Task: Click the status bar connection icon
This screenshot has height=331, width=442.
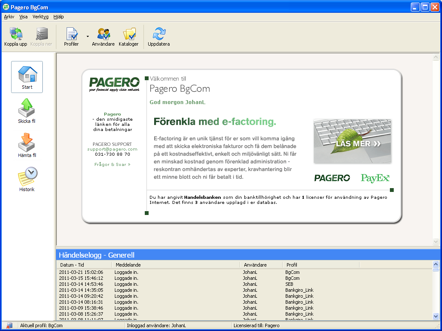Action: tap(9, 325)
